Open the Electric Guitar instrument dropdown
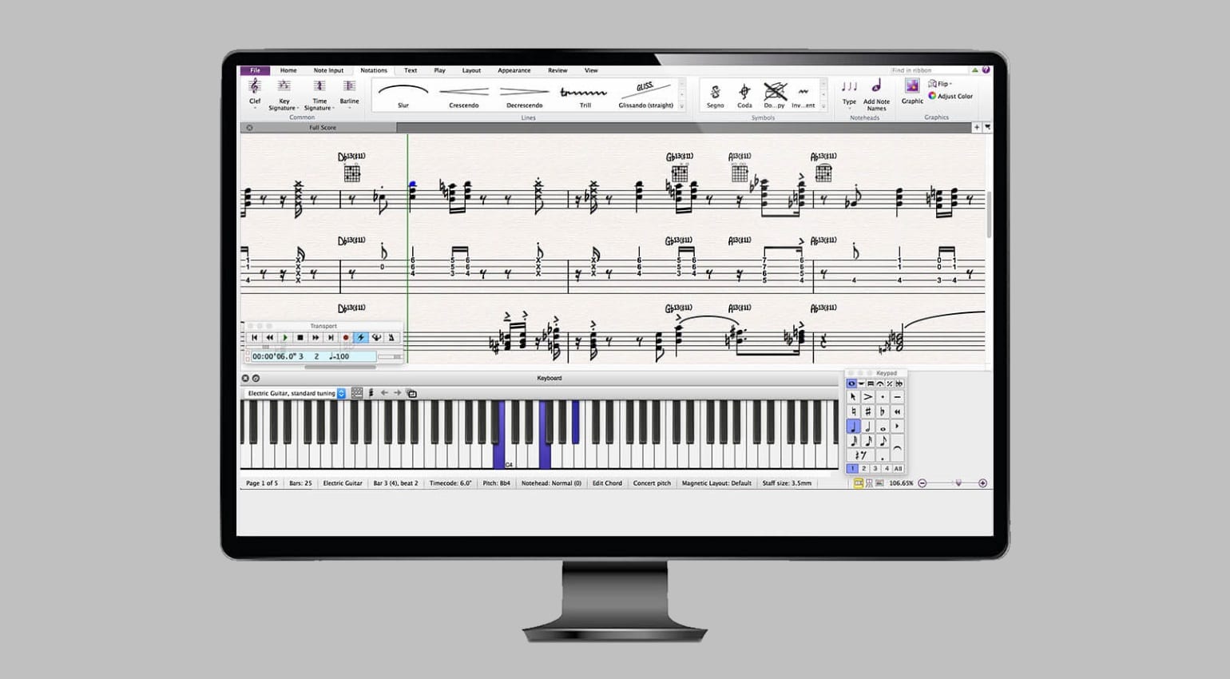 [x=342, y=393]
